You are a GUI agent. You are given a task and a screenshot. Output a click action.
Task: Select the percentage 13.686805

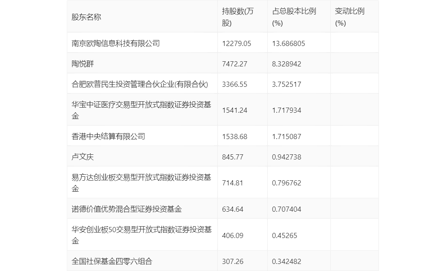click(x=288, y=44)
